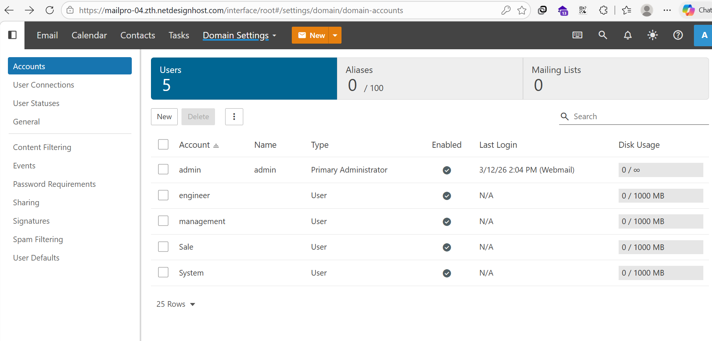Click the browser back arrow
712x341 pixels.
pos(9,10)
